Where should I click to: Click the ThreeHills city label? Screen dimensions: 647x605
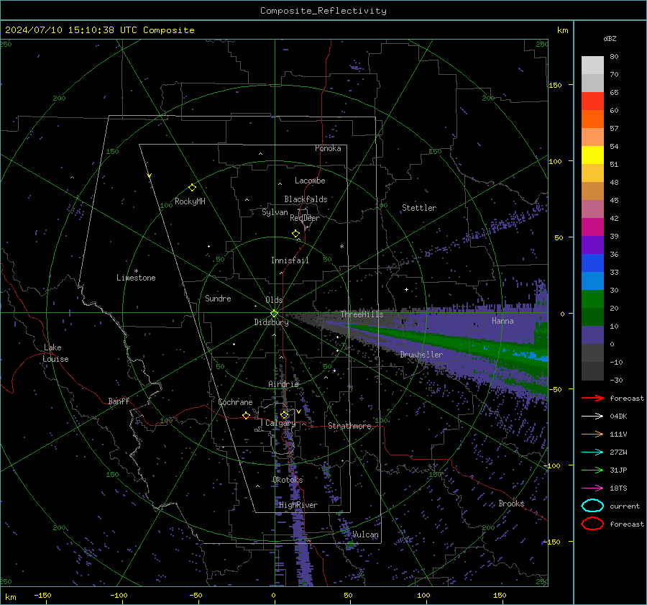point(362,314)
